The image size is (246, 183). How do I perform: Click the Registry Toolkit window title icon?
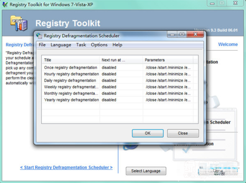(5, 4)
